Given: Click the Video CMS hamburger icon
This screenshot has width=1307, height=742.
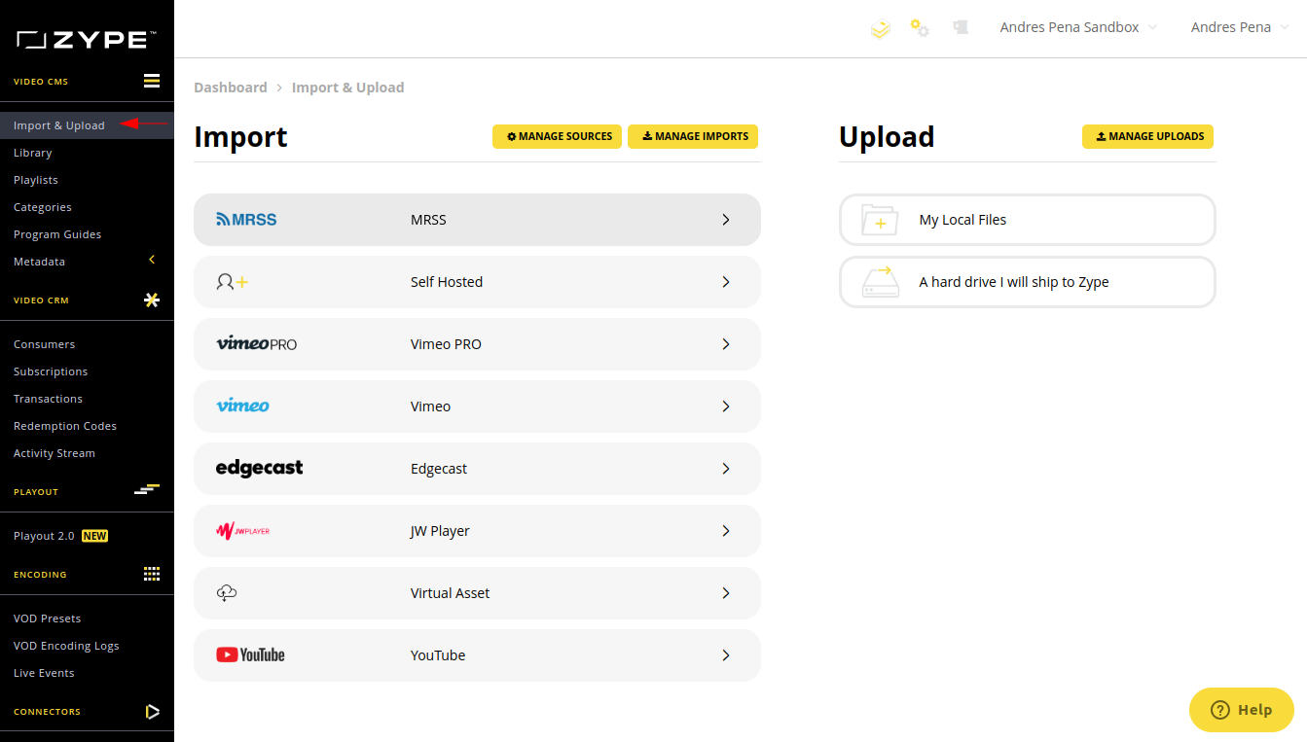Looking at the screenshot, I should 152,81.
